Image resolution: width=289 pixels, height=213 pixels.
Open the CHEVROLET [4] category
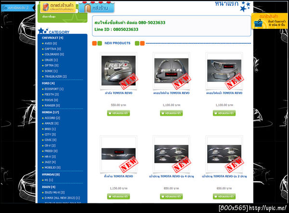pos(53,38)
